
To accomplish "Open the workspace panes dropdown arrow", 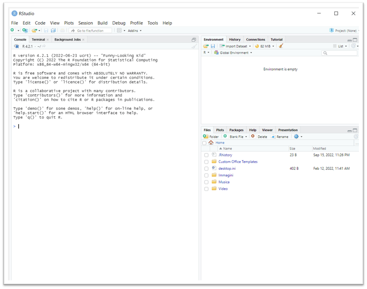I will (x=124, y=30).
